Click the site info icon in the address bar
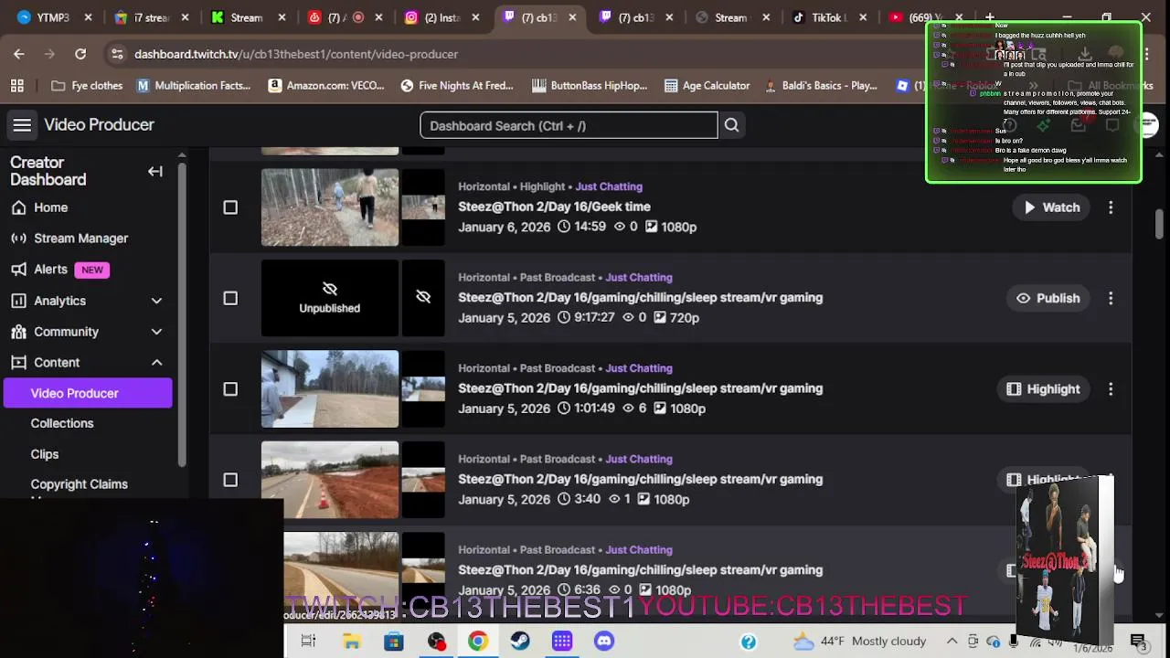Image resolution: width=1170 pixels, height=658 pixels. click(117, 54)
